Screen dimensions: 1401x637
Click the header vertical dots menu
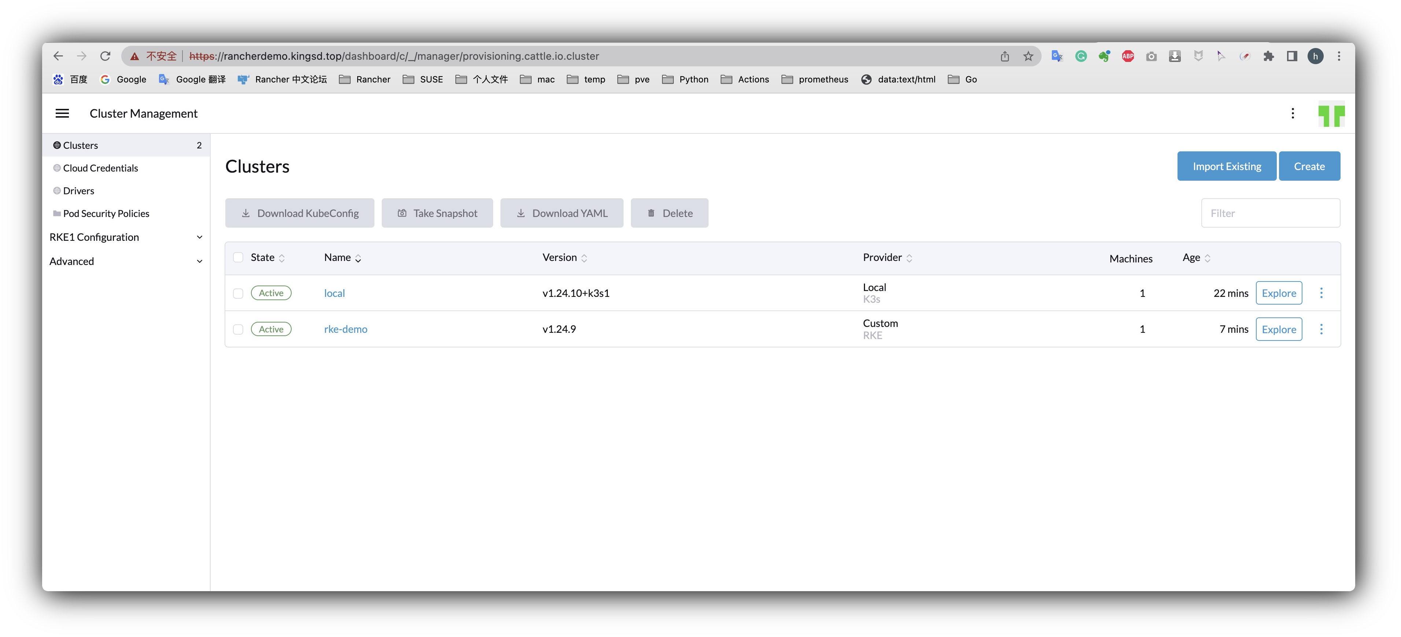(x=1293, y=113)
